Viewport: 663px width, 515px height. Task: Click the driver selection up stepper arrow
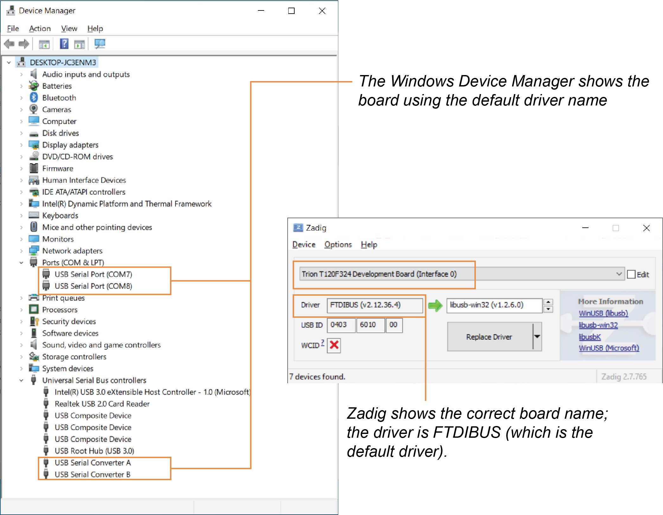[x=548, y=302]
